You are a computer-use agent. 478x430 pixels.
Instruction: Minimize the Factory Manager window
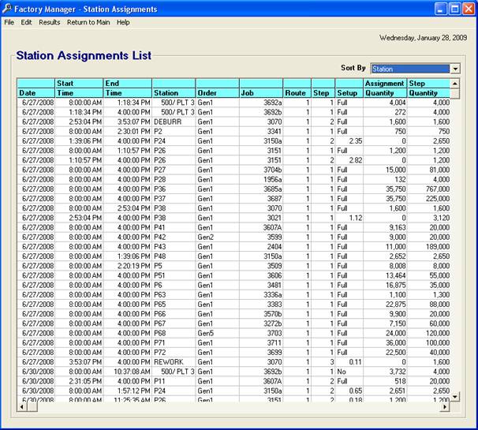pyautogui.click(x=440, y=9)
